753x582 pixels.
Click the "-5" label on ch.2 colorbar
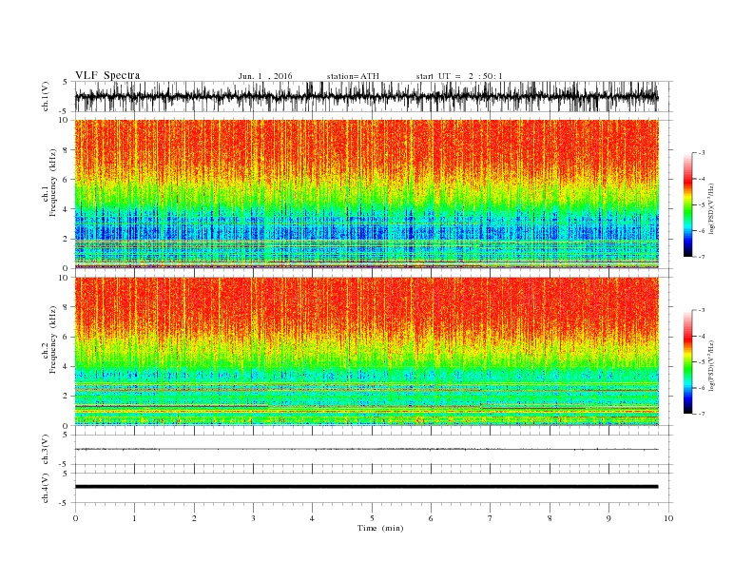701,362
